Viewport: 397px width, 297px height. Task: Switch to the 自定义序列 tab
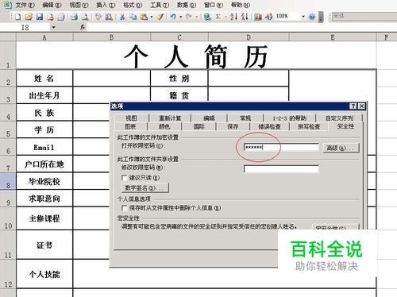340,118
